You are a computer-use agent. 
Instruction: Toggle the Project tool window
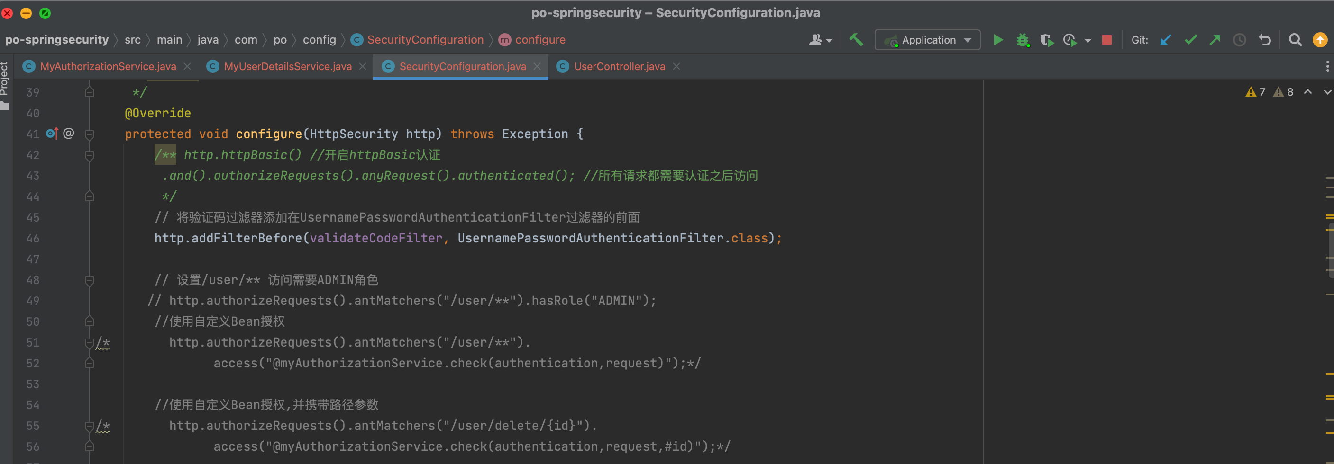pos(5,80)
